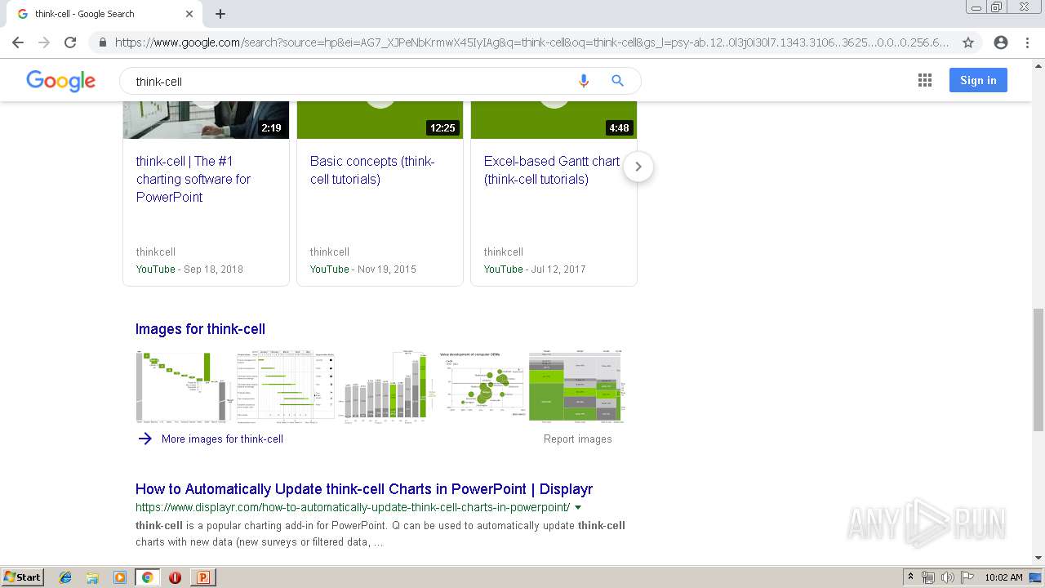Bookmark this page with the star
1045x588 pixels.
(x=968, y=42)
